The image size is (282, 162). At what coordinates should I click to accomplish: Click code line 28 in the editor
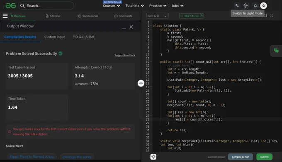pyautogui.click(x=198, y=119)
